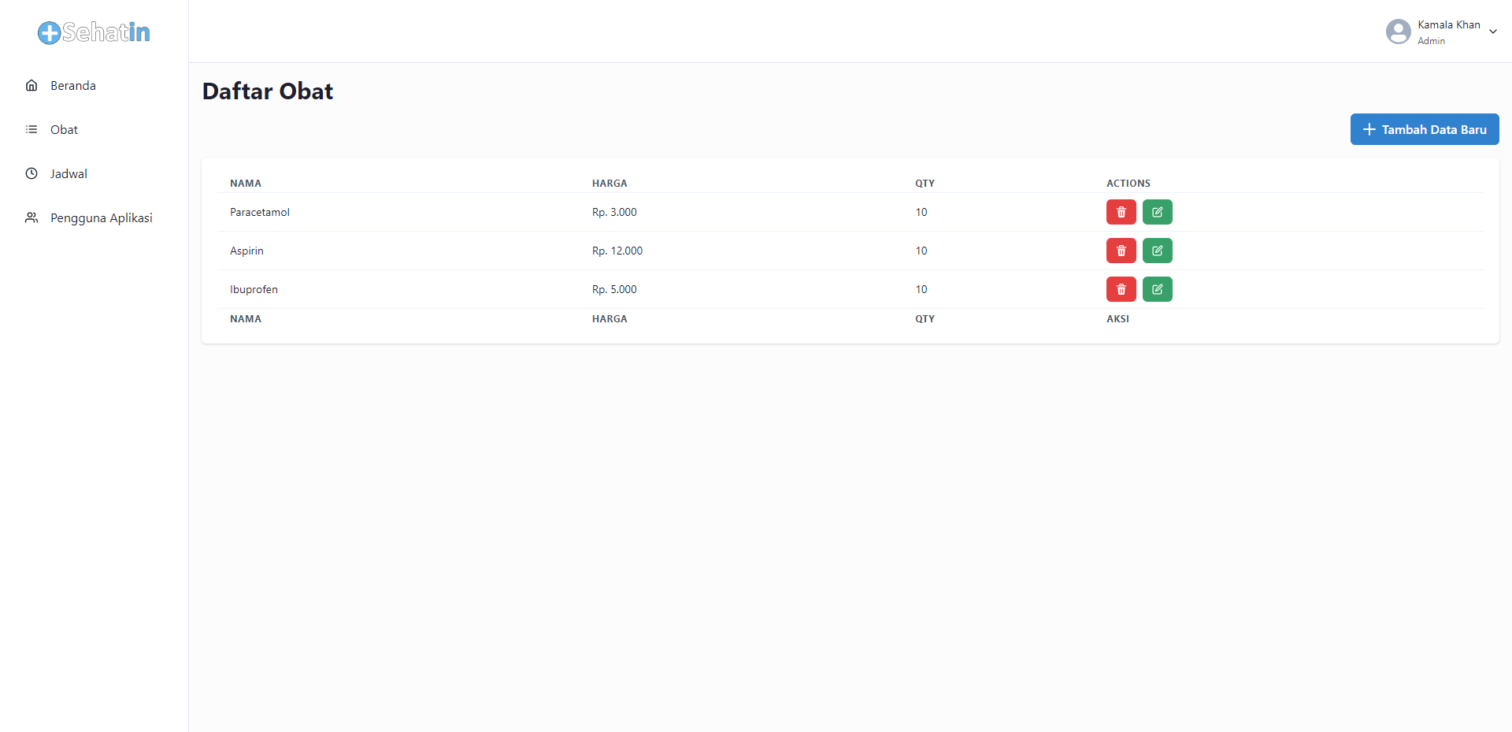Click the clock icon beside Jadwal
The width and height of the screenshot is (1512, 732).
31,173
